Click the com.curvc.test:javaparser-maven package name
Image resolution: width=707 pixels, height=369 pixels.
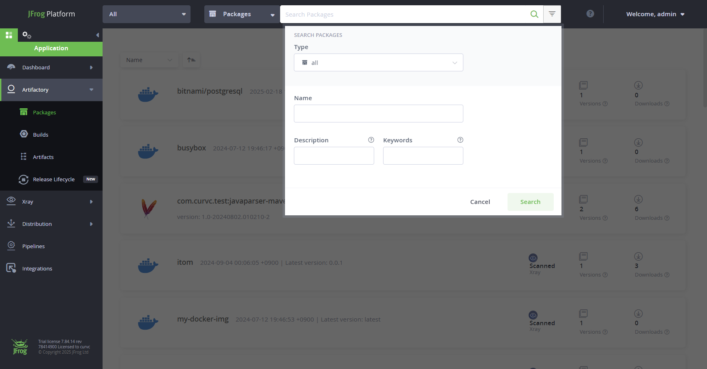231,201
